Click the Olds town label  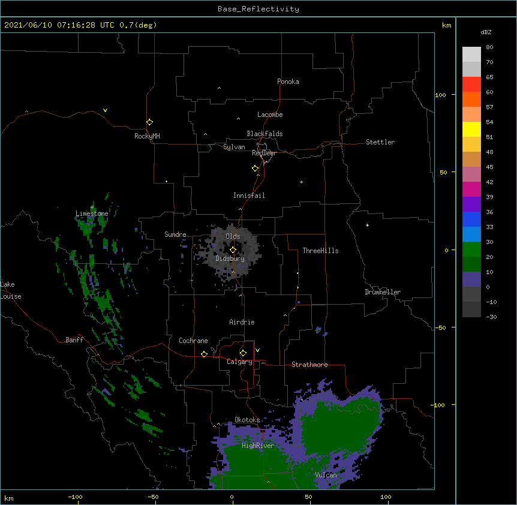(233, 236)
